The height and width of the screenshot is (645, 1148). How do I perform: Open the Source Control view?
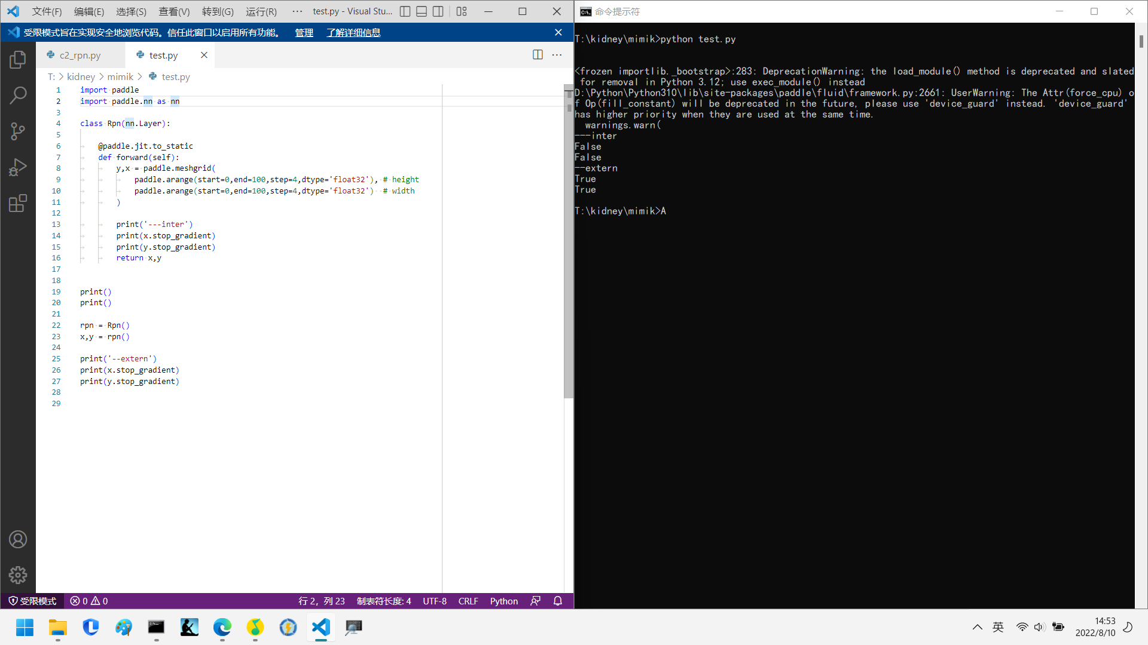(x=18, y=131)
